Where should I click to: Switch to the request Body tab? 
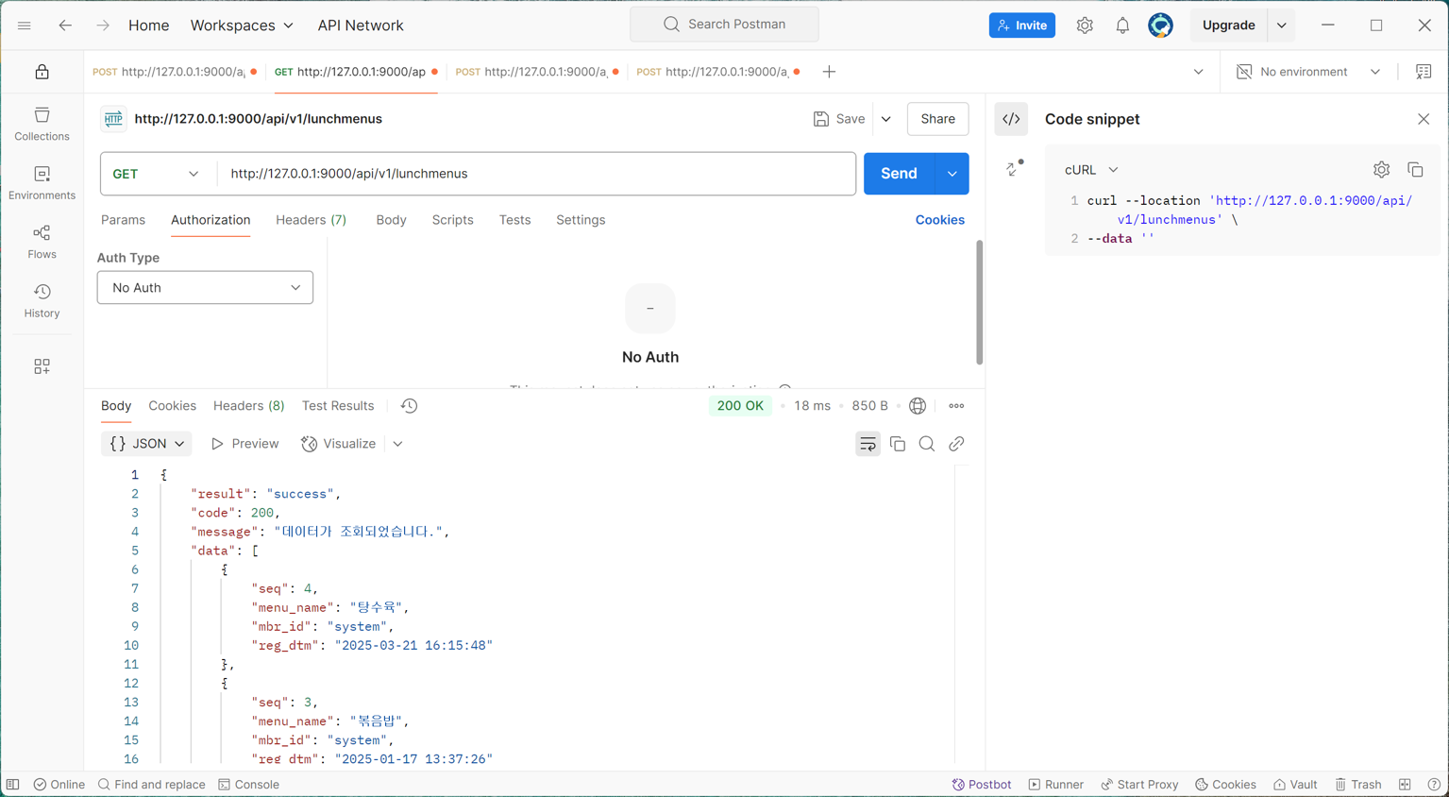[x=391, y=220]
